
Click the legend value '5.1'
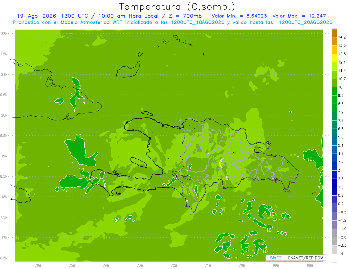(x=341, y=145)
